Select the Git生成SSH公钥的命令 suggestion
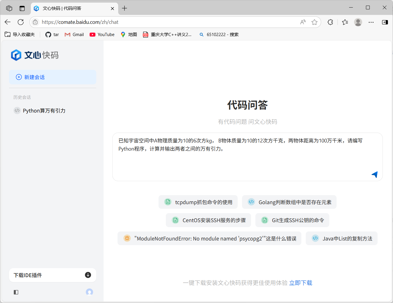 [292, 220]
